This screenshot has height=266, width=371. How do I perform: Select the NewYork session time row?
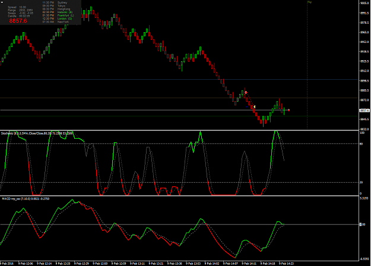[x=56, y=22]
